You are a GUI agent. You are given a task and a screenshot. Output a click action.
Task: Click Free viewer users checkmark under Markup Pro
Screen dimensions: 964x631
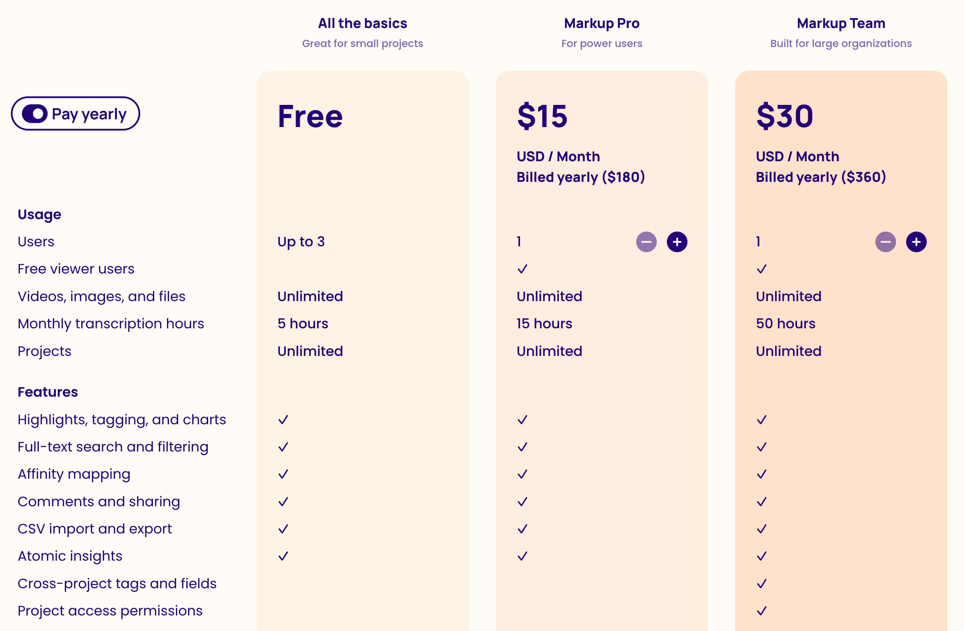tap(522, 269)
